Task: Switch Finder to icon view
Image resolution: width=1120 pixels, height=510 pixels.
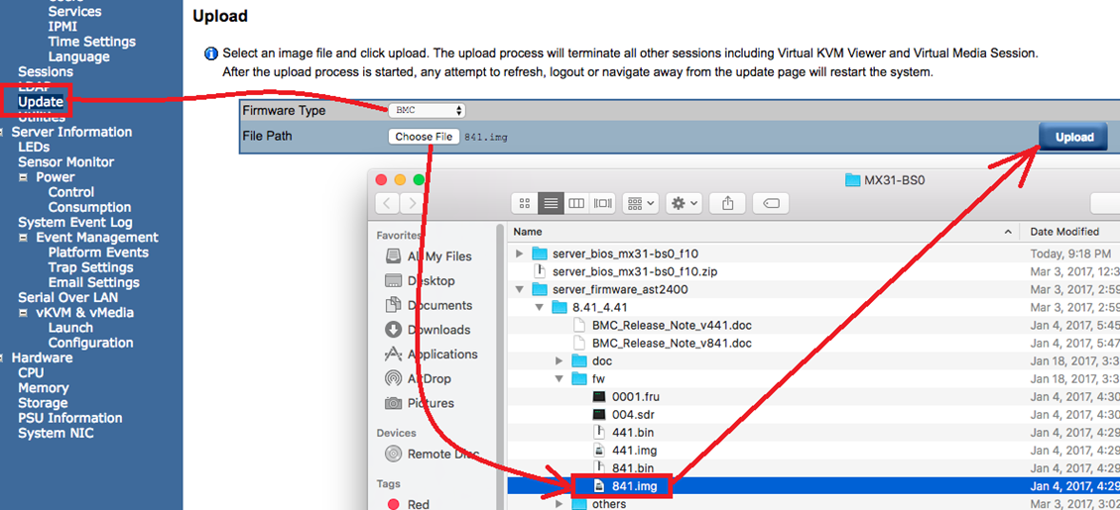Action: point(525,203)
